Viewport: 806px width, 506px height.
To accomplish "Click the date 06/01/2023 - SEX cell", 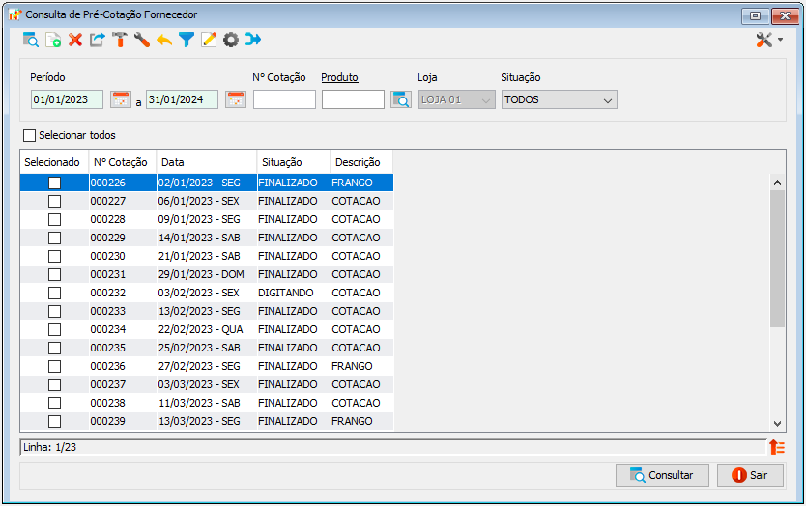I will 207,202.
